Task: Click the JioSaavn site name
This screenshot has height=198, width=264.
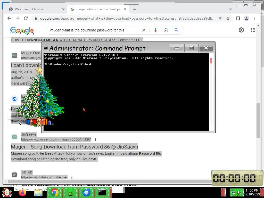Action: (x=28, y=134)
